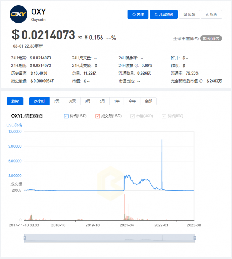Click the 流通率 value 79.53%
This screenshot has height=259, width=232.
click(x=192, y=73)
